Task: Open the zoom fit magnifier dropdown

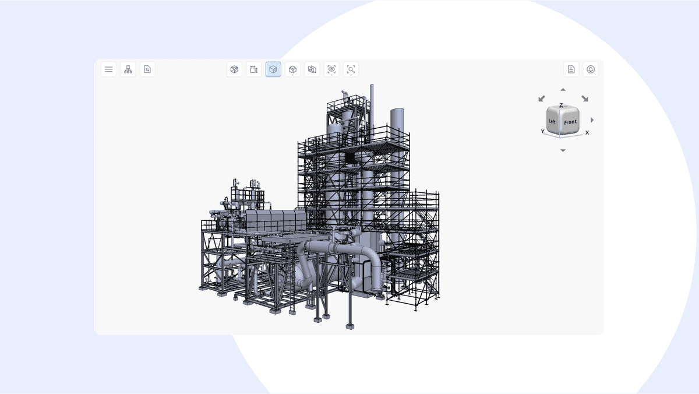Action: (x=351, y=69)
